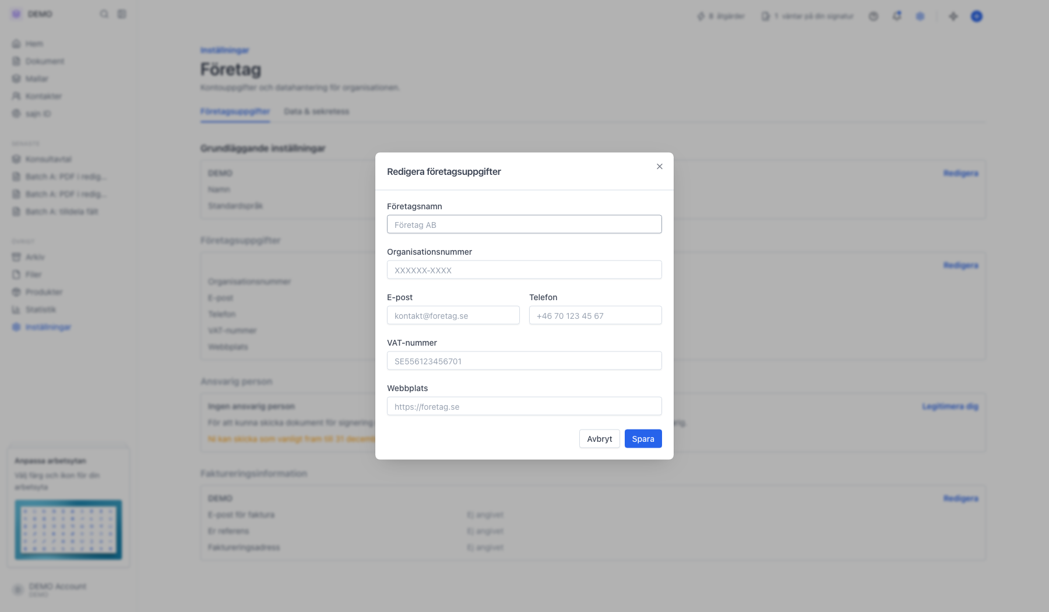Click the sparkle assistant icon in header
Viewport: 1049px width, 612px height.
coord(953,16)
